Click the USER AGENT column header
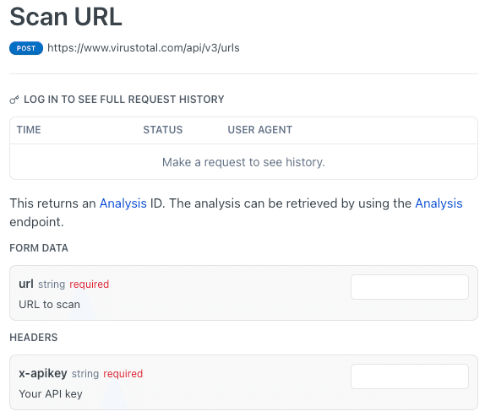The image size is (485, 417). pos(260,130)
